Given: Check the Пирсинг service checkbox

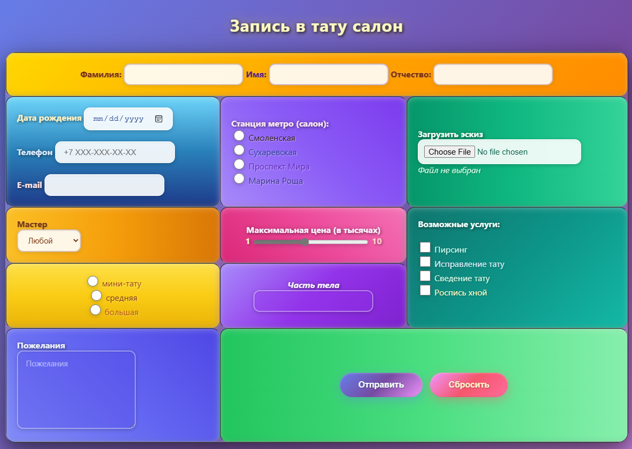Looking at the screenshot, I should [x=425, y=247].
